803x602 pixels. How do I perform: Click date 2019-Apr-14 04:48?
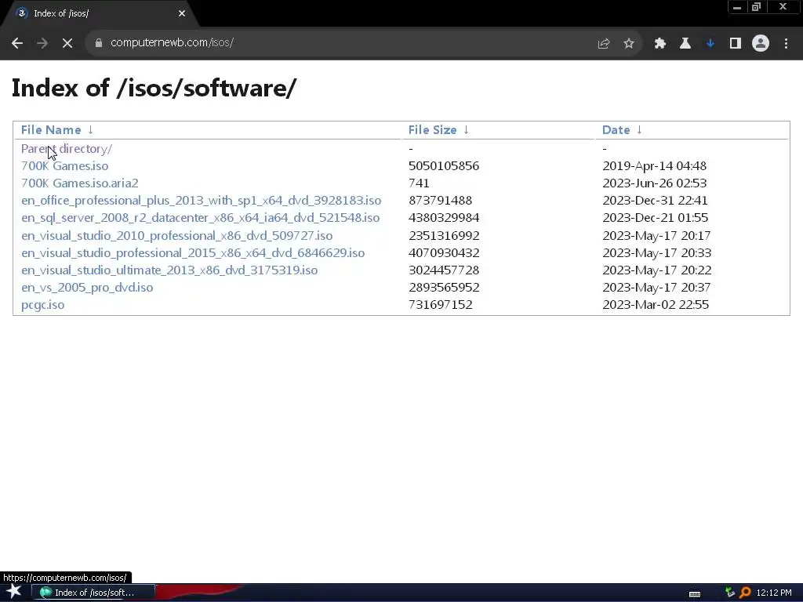point(655,166)
